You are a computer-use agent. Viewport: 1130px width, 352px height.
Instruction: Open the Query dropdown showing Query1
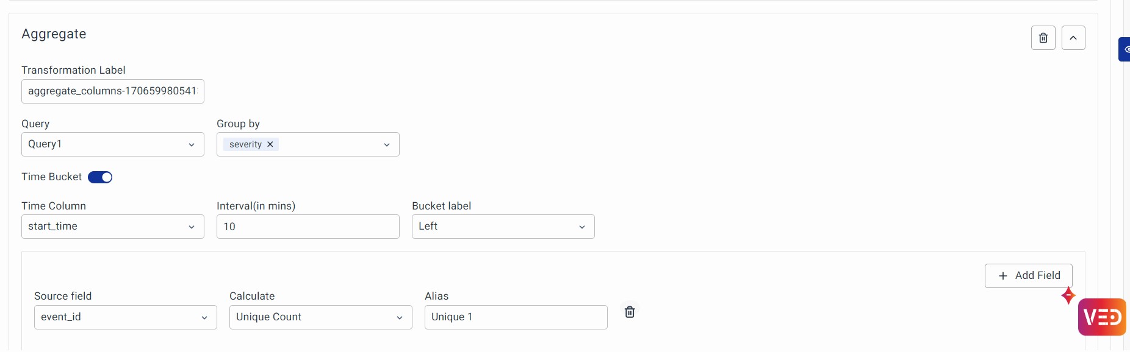pos(112,144)
